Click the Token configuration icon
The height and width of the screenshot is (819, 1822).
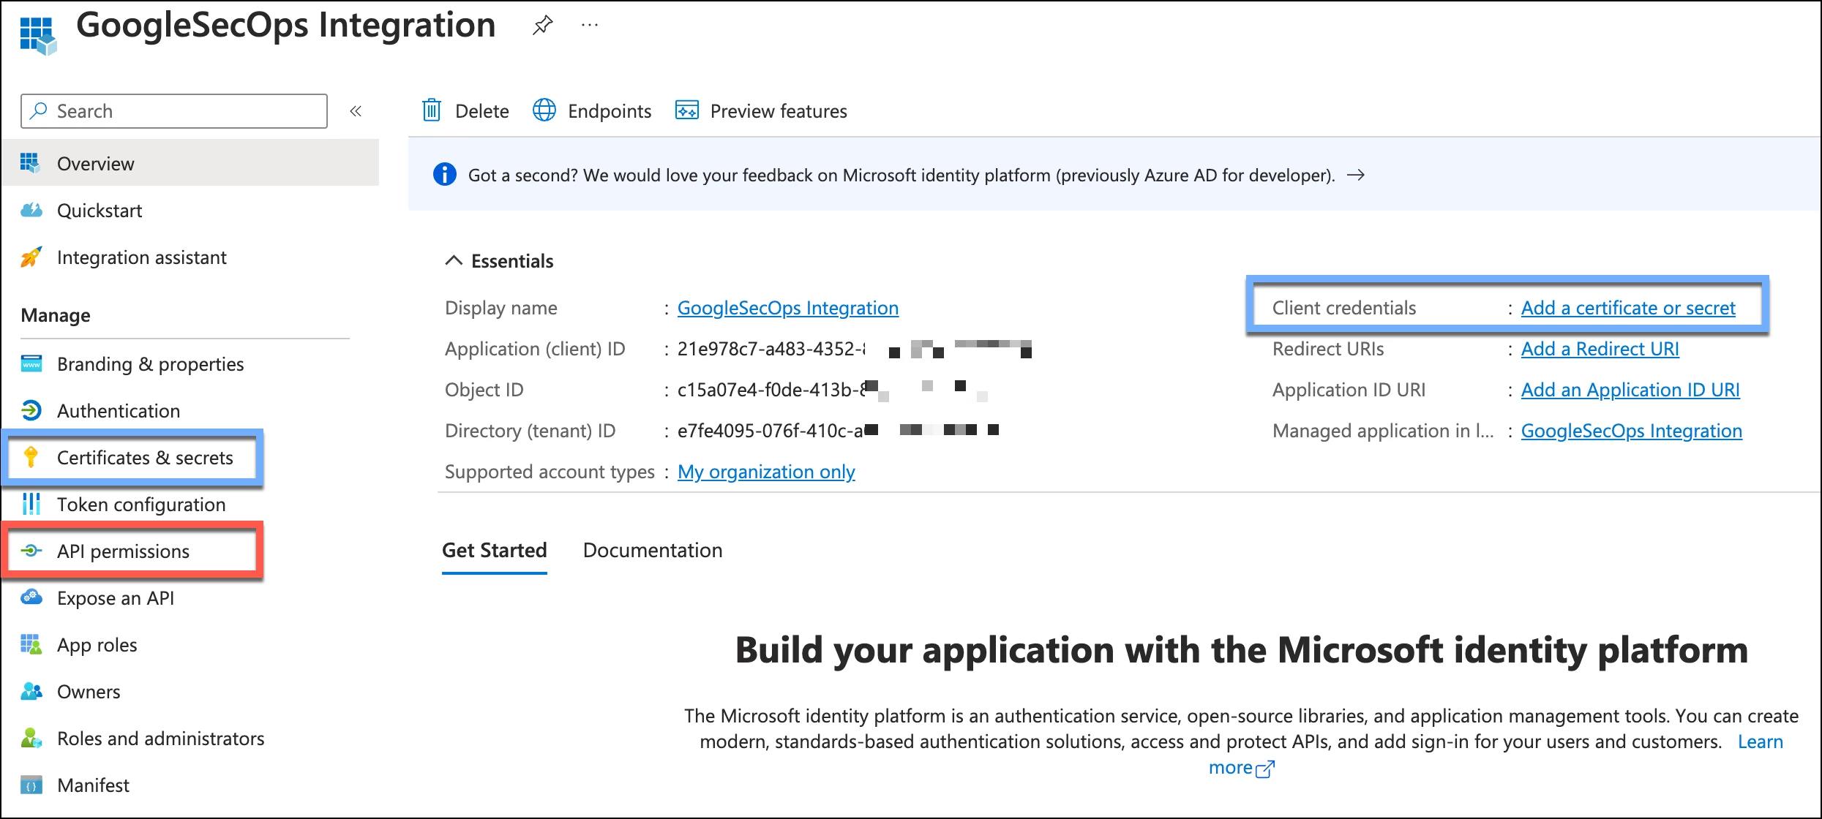(31, 504)
